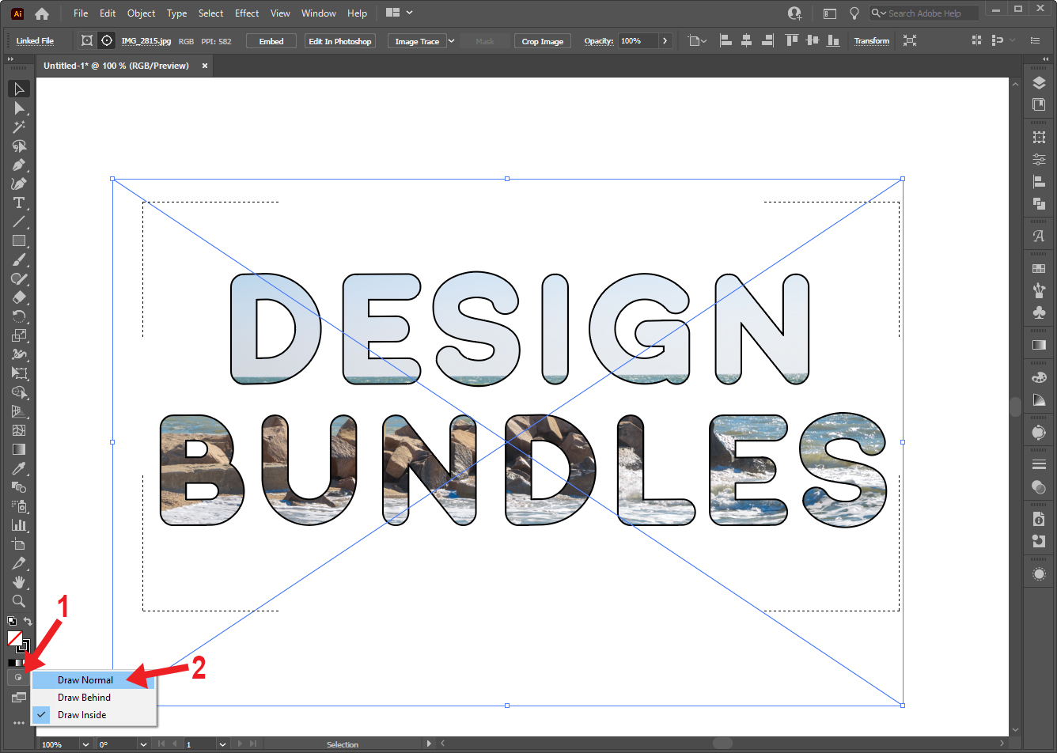Select the Magic Wand tool
The width and height of the screenshot is (1057, 753).
[x=19, y=127]
